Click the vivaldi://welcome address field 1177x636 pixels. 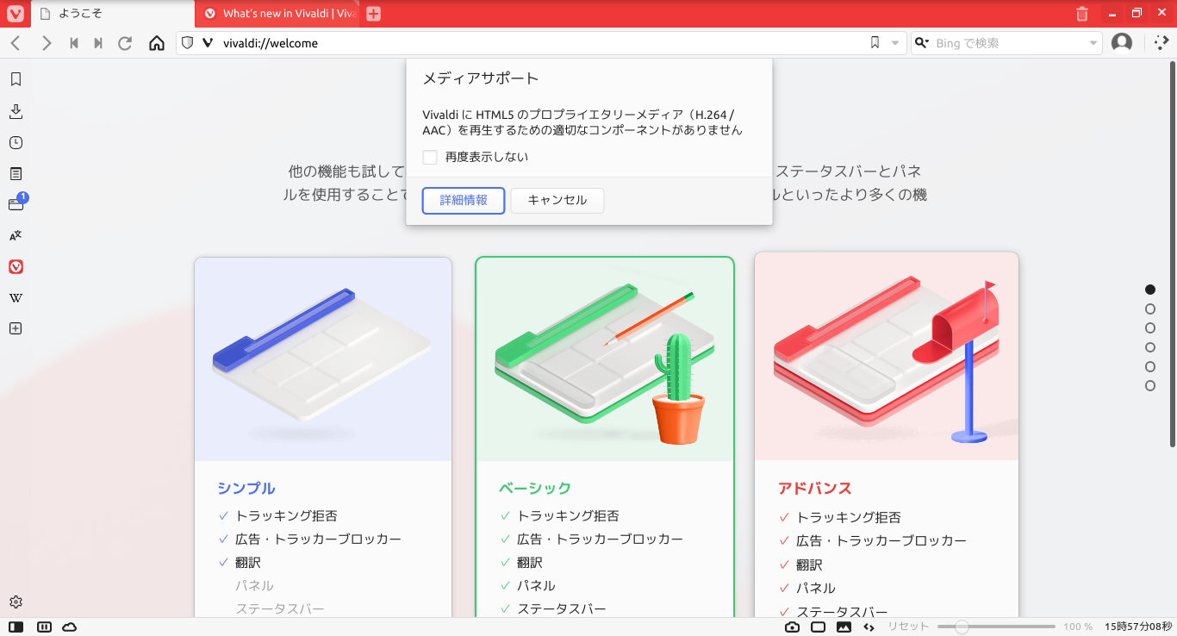click(x=543, y=43)
